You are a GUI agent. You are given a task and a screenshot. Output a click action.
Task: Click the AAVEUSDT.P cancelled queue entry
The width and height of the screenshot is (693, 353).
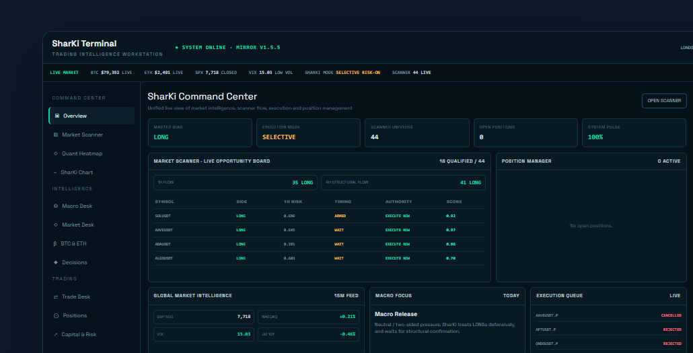coord(609,315)
